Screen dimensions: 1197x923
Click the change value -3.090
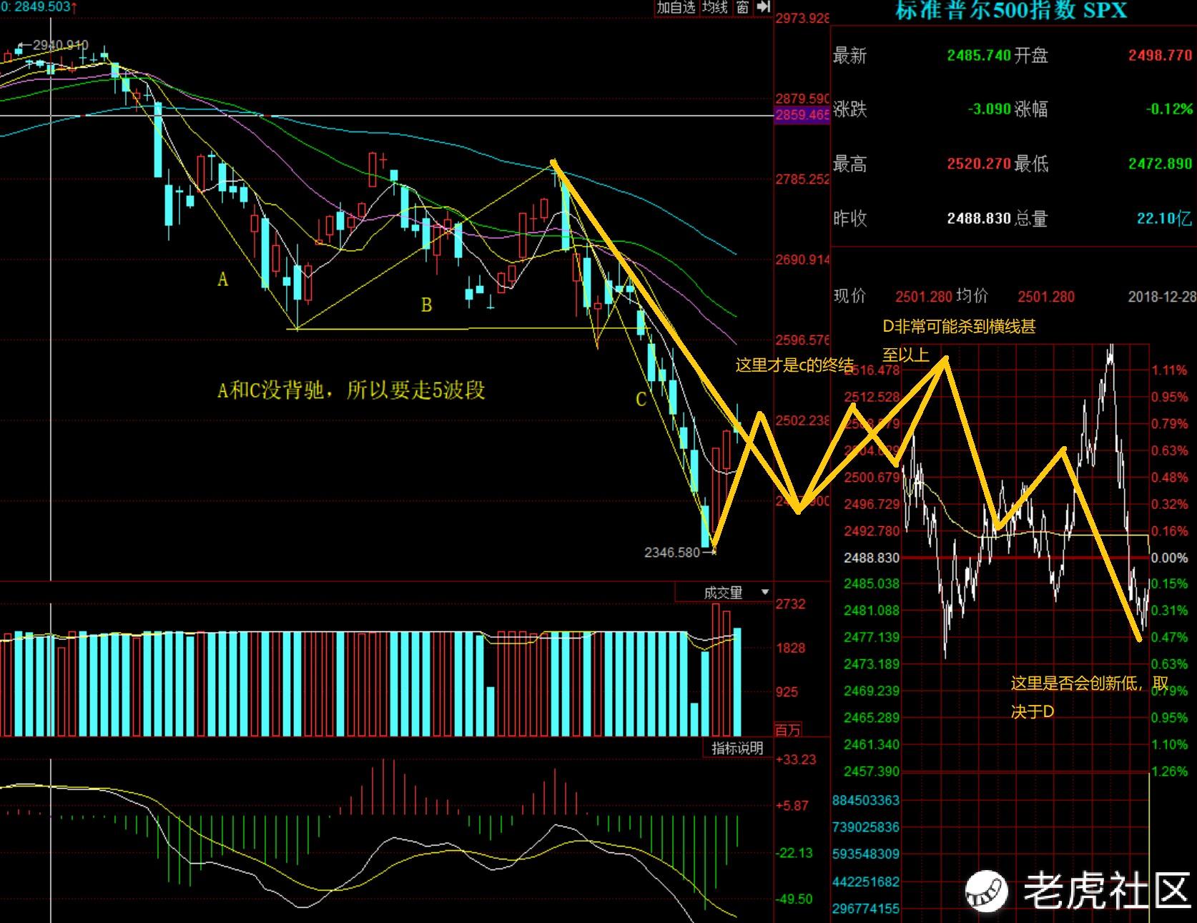point(989,109)
